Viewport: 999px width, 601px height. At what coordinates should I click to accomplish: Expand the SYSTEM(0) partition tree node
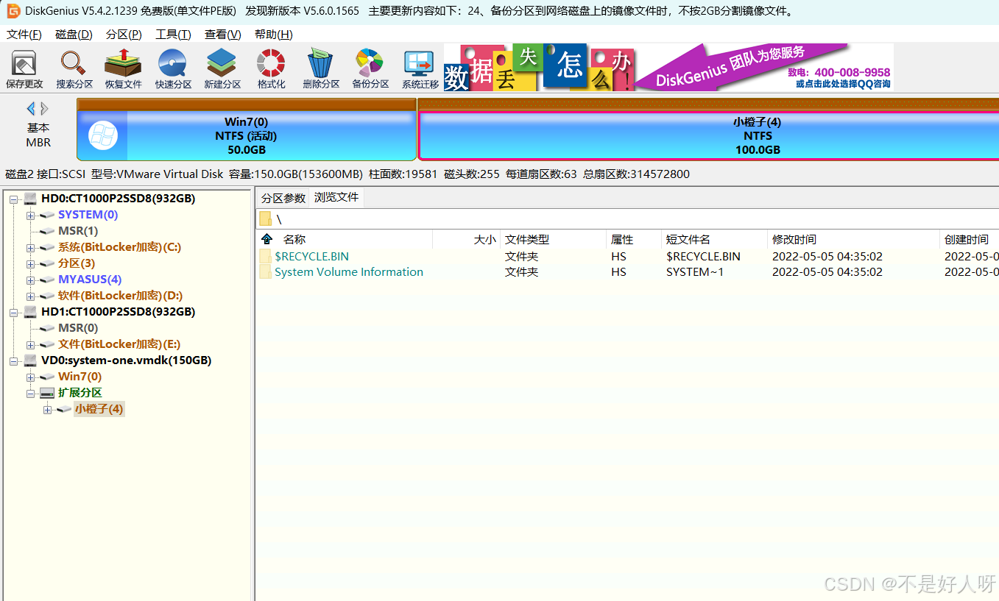pyautogui.click(x=31, y=216)
